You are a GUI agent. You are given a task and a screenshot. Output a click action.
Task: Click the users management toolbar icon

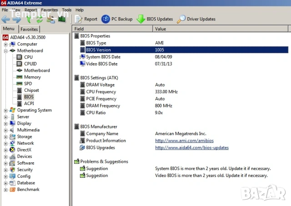pyautogui.click(x=50, y=19)
